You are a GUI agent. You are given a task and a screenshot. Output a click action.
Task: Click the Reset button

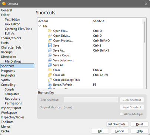pyautogui.click(x=139, y=124)
